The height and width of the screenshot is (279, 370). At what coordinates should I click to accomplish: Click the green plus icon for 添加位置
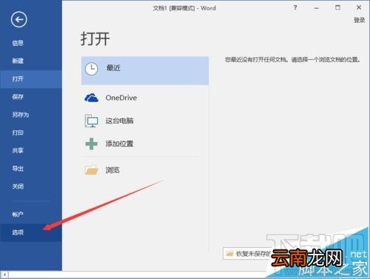click(91, 144)
